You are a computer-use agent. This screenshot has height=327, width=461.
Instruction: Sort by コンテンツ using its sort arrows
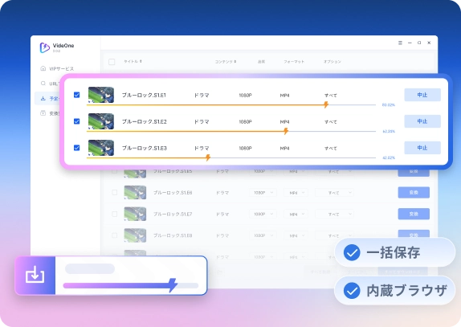tap(235, 61)
